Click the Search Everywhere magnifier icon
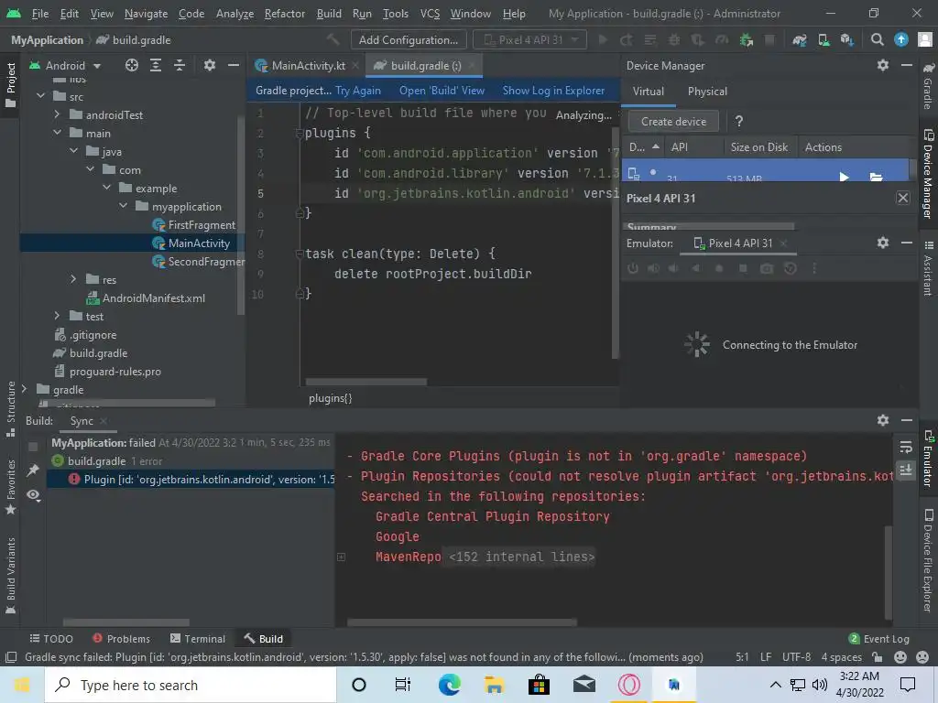The image size is (938, 703). 877,40
